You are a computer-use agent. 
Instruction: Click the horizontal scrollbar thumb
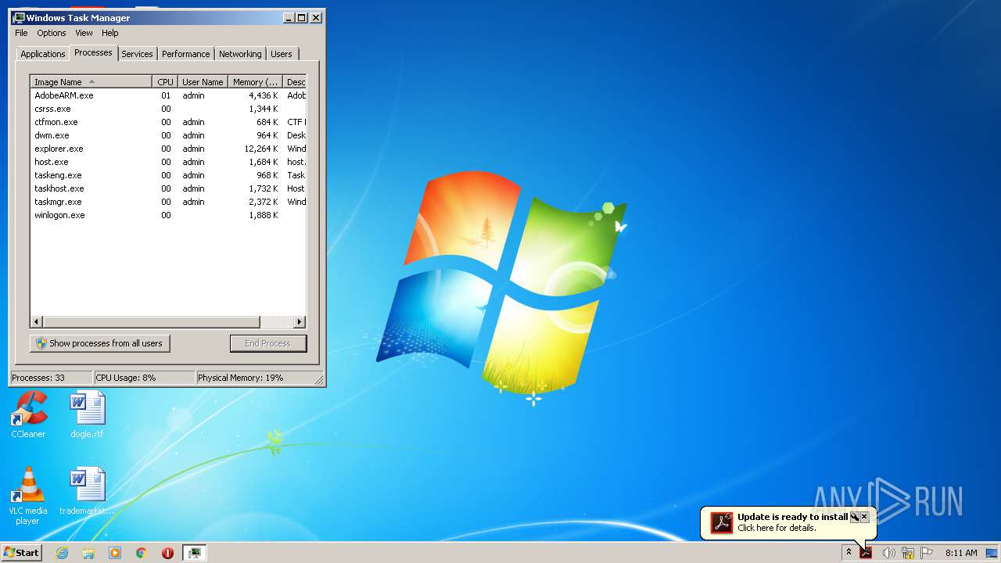tap(151, 322)
